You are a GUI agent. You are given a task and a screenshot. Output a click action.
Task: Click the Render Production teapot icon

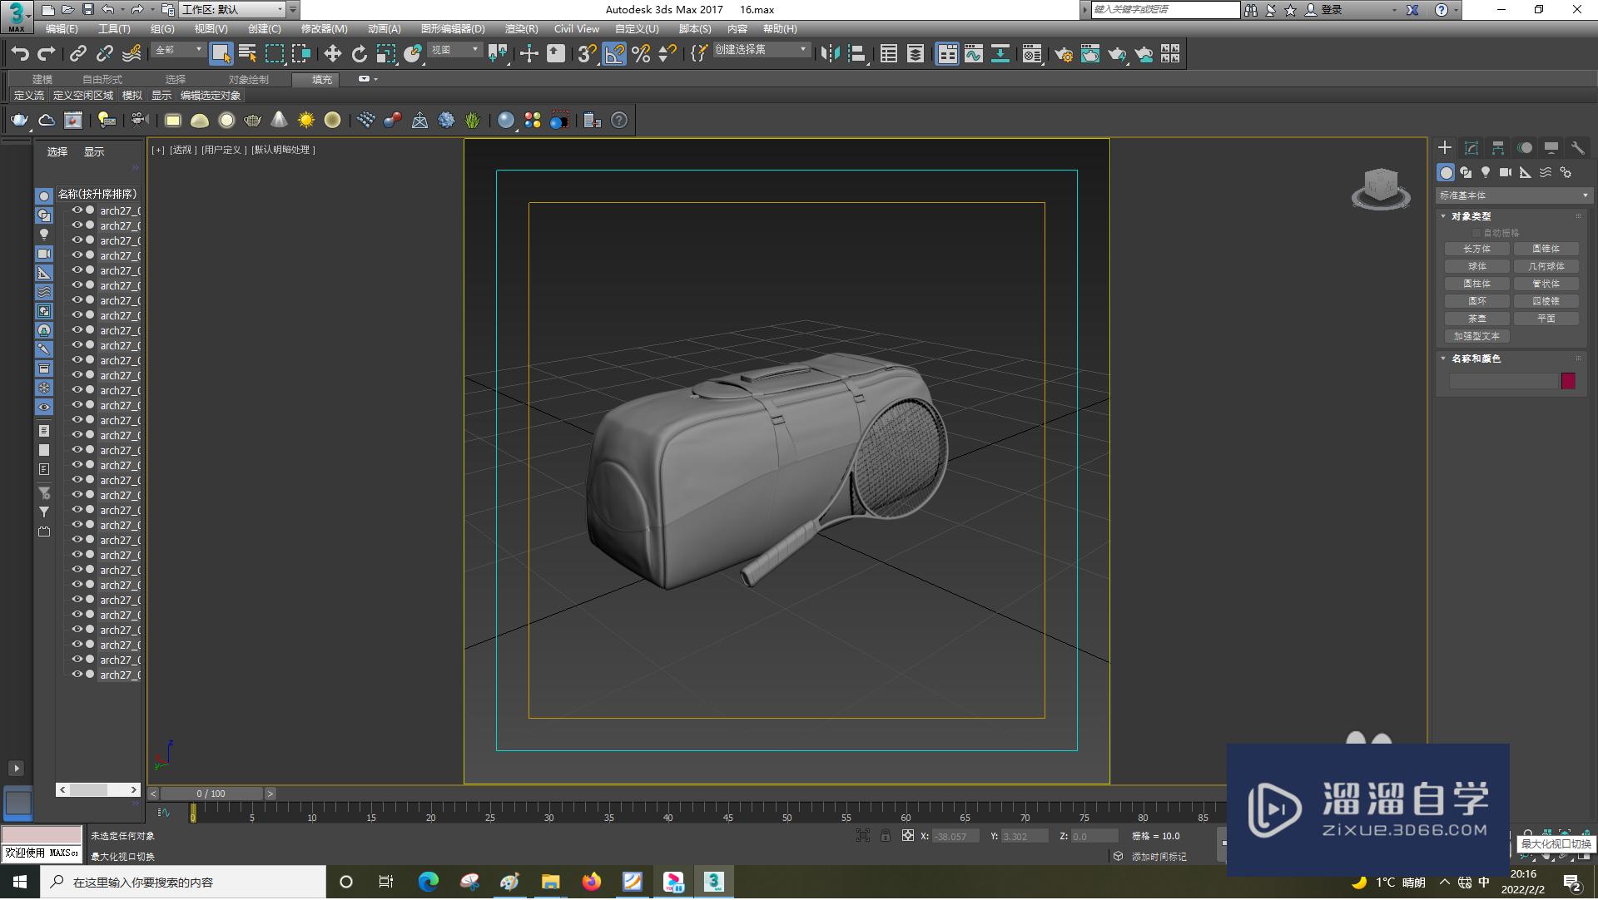tap(1117, 54)
